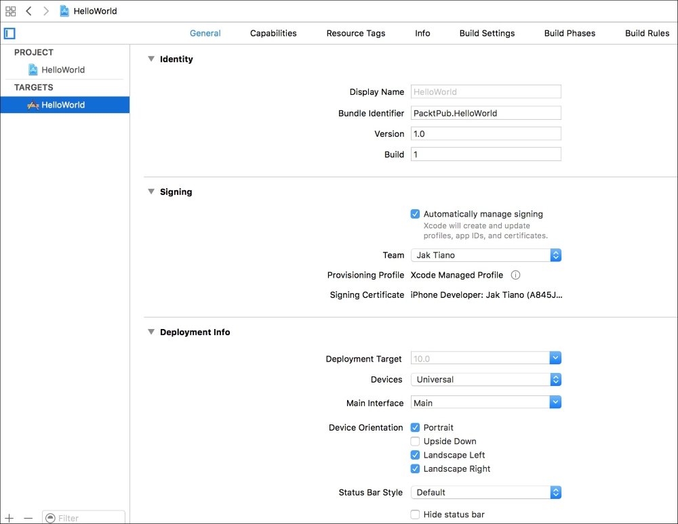Open the Resource Tags tab

point(356,33)
